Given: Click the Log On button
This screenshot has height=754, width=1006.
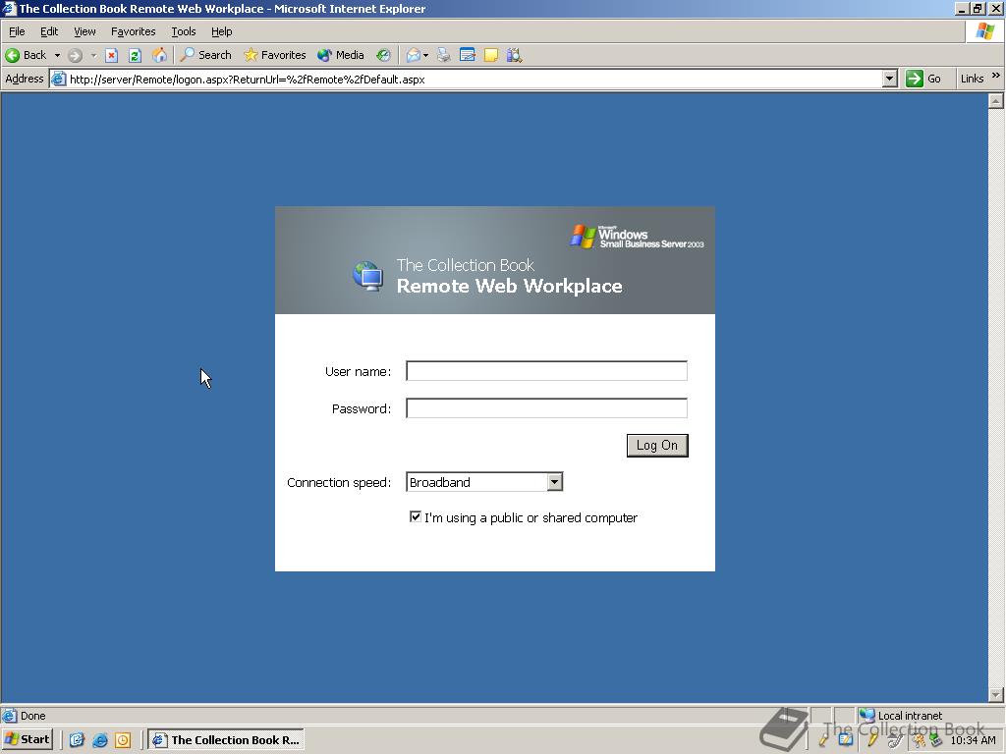Looking at the screenshot, I should [657, 446].
